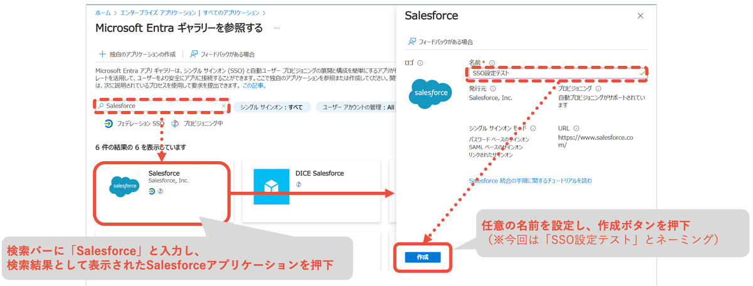Click the plus icon for 独自のアプリケーションの作成
753x286 pixels.
tap(102, 54)
